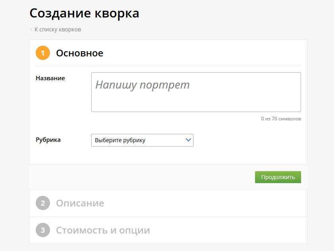Click the back chevron before К списку кворков
The height and width of the screenshot is (251, 334).
(x=31, y=29)
